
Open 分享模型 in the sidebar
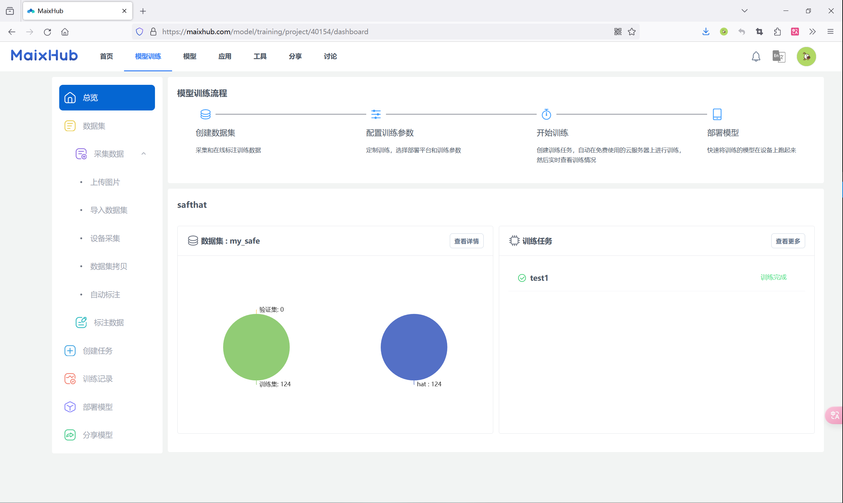(x=97, y=435)
